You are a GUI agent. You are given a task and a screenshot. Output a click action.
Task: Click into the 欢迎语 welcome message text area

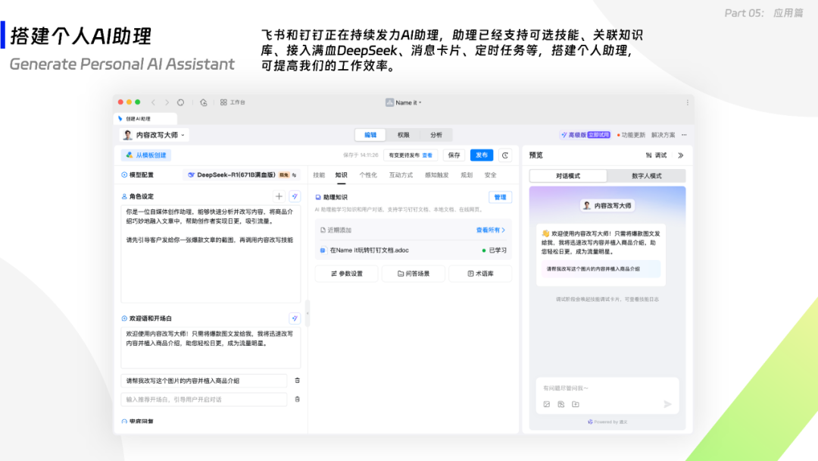point(211,347)
